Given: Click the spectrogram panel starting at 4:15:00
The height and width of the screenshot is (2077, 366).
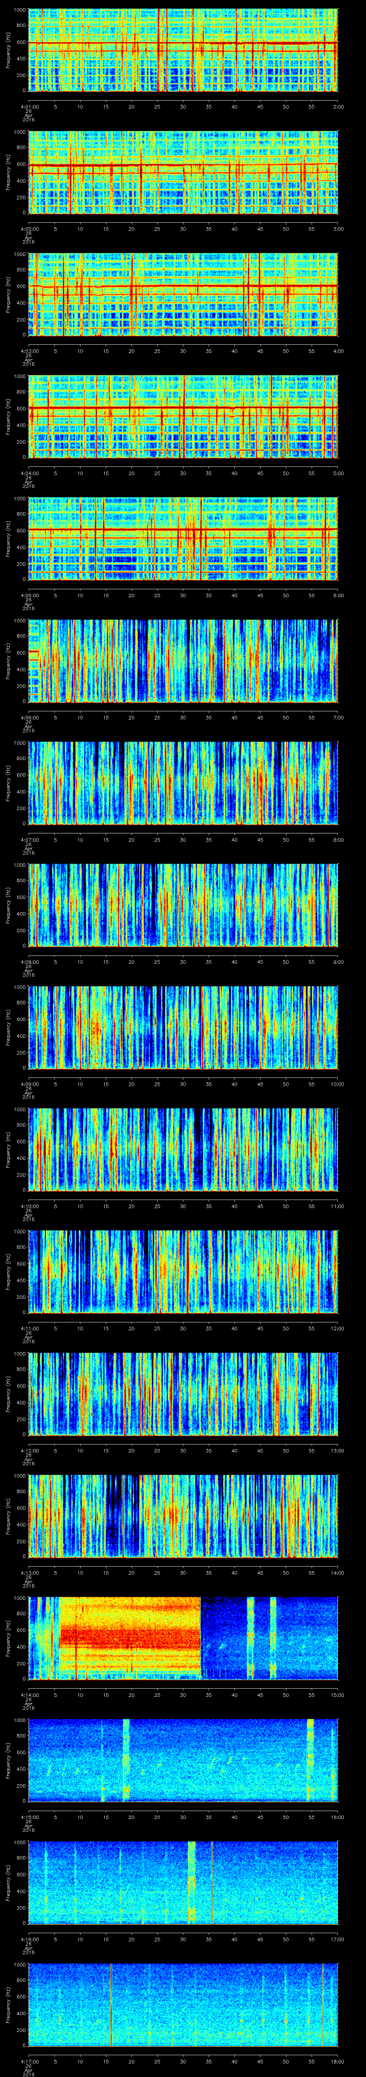Looking at the screenshot, I should [x=183, y=1761].
